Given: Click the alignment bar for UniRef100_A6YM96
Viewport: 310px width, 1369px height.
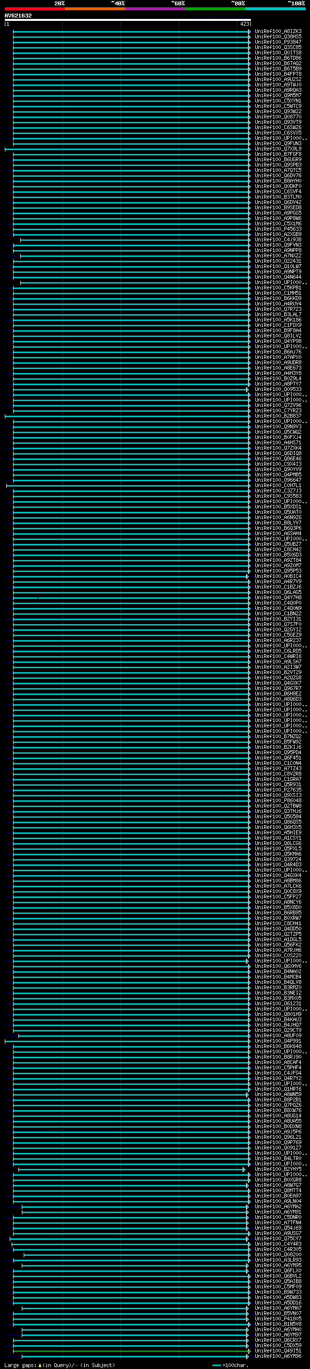Looking at the screenshot, I should [135, 1356].
